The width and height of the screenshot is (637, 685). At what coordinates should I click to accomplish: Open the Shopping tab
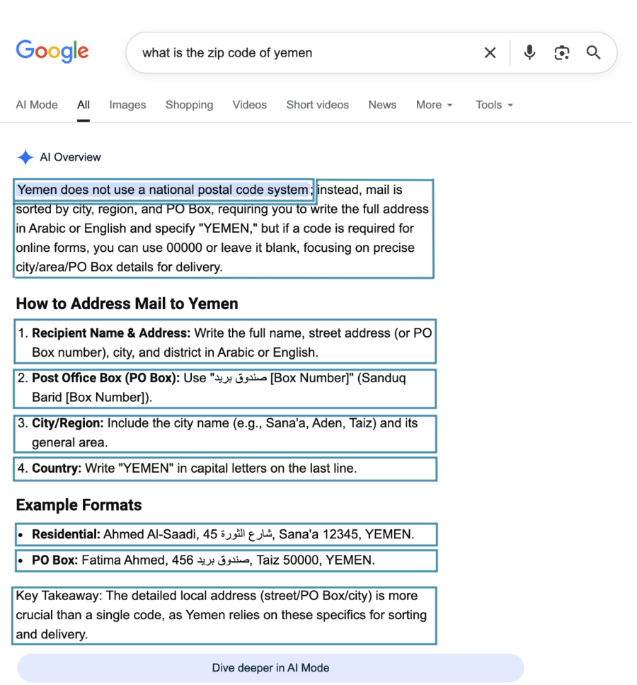click(189, 105)
